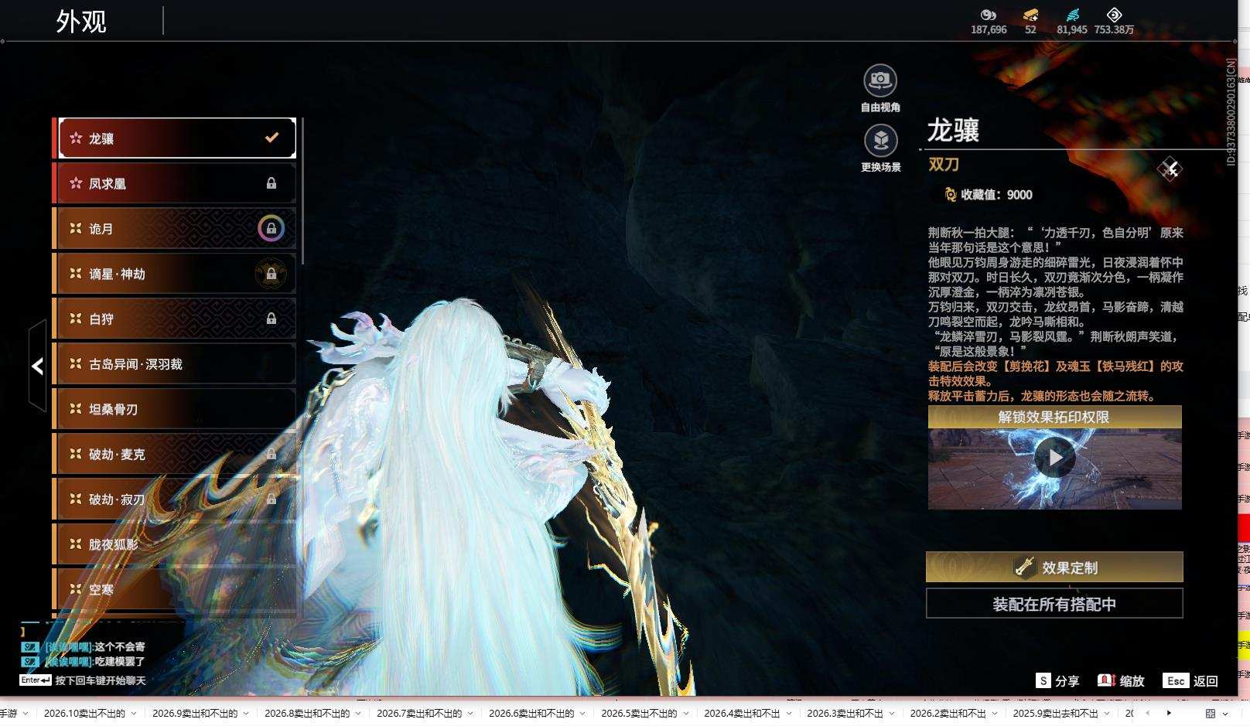
Task: Click the Esc 返回 return button
Action: (1190, 680)
